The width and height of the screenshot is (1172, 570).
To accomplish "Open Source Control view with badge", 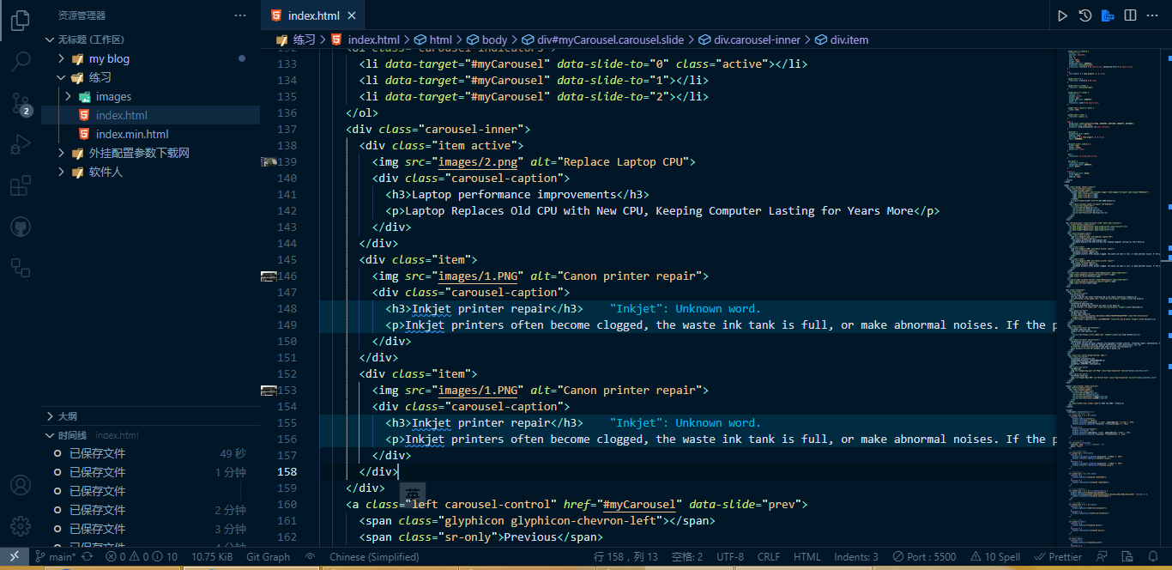I will click(21, 103).
